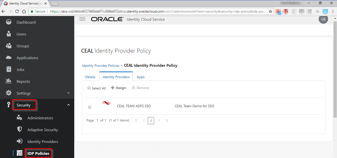Open the Dashboard icon in sidebar
The height and width of the screenshot is (158, 337).
click(x=9, y=22)
